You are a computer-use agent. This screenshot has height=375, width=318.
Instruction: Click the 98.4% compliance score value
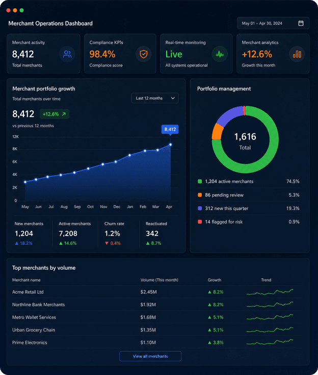[102, 54]
